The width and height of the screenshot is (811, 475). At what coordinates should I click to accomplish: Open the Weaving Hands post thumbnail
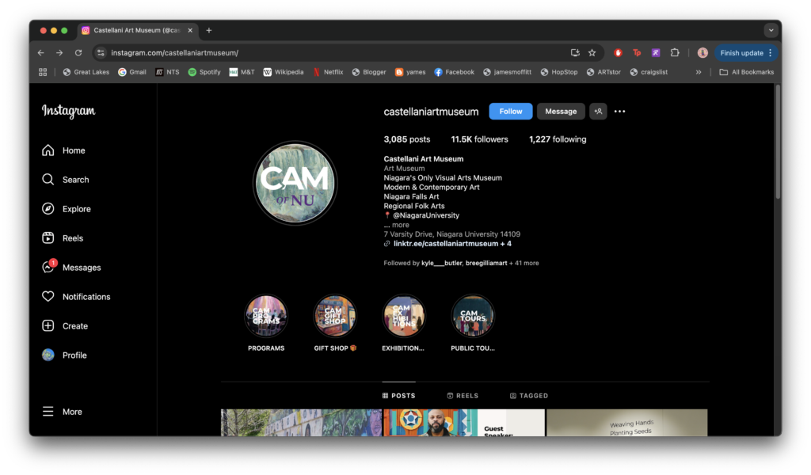627,423
